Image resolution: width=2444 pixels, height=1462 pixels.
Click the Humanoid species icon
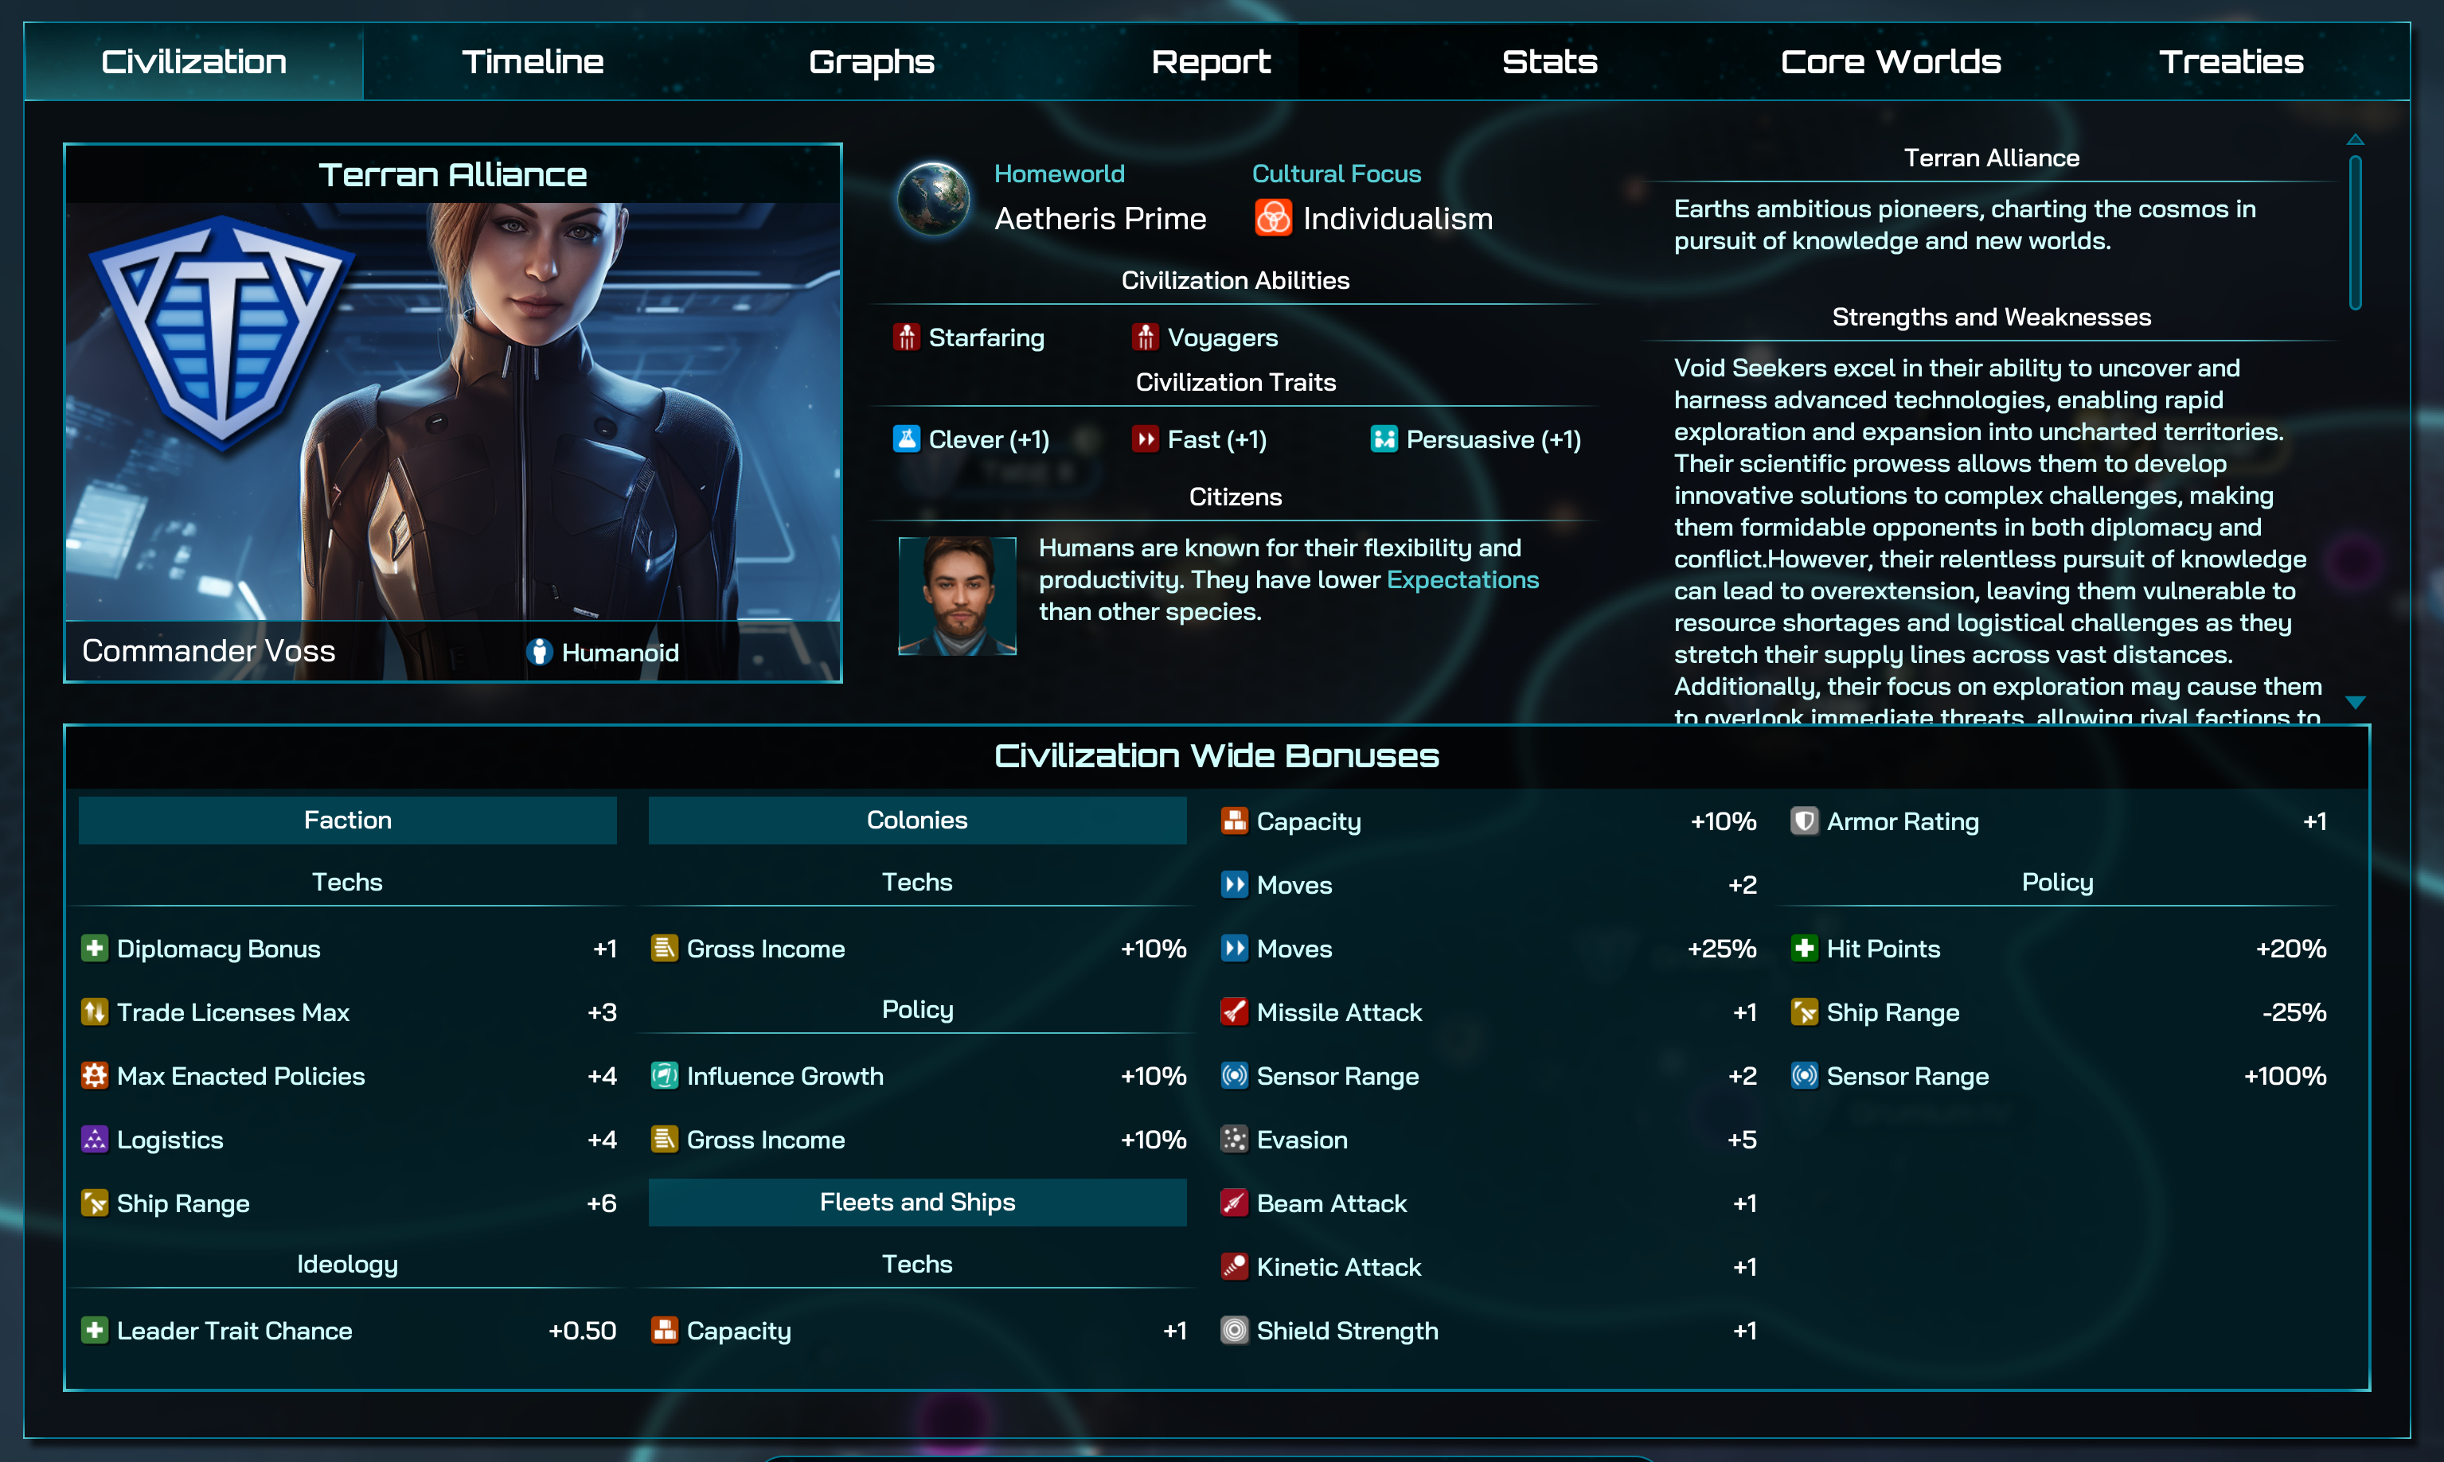539,651
